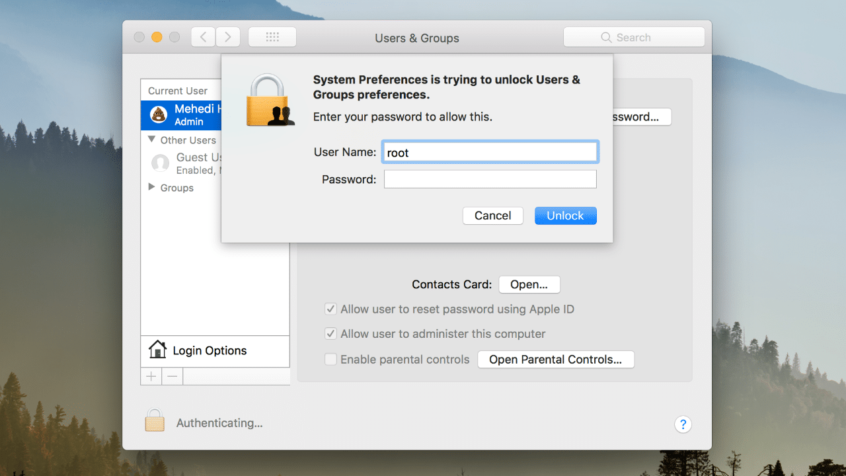Viewport: 846px width, 476px height.
Task: Toggle Allow user to reset password checkbox
Action: tap(330, 309)
